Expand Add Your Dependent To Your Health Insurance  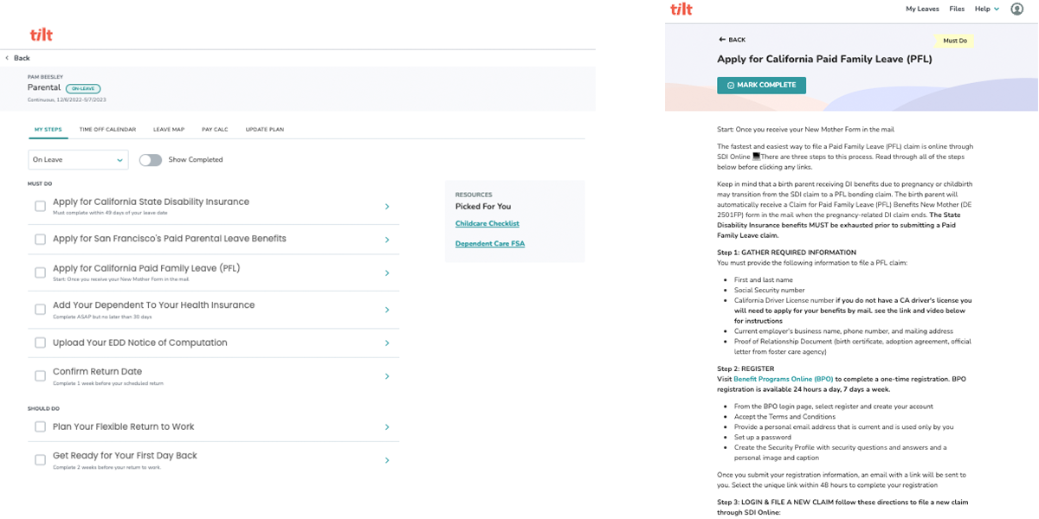[385, 309]
